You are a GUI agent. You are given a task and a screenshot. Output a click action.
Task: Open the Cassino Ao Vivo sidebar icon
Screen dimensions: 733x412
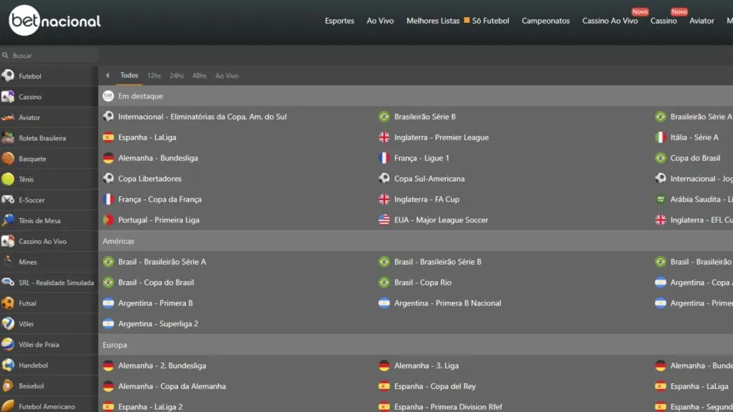[x=8, y=241]
